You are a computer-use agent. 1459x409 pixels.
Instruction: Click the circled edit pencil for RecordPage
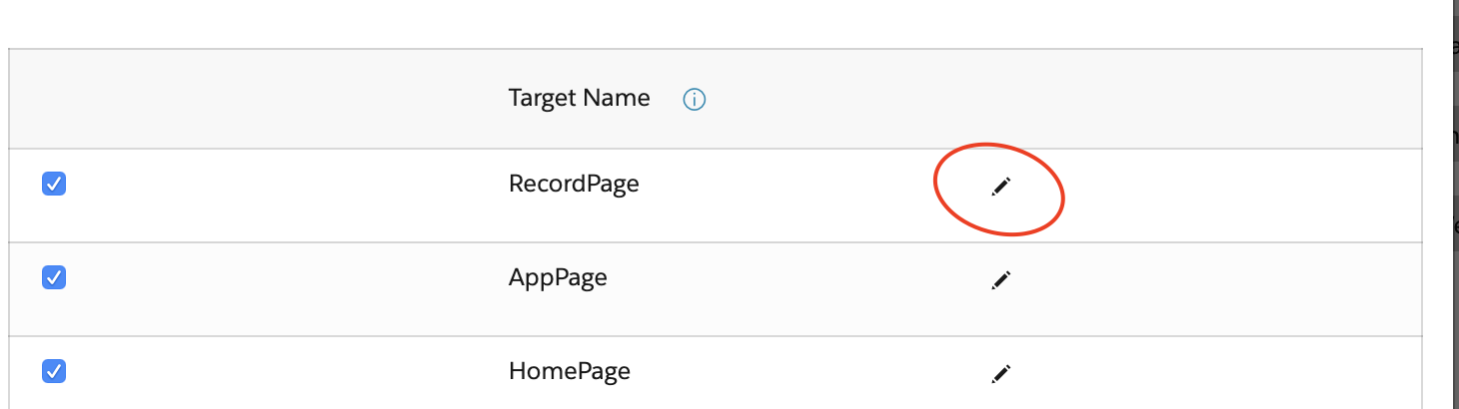click(1000, 187)
